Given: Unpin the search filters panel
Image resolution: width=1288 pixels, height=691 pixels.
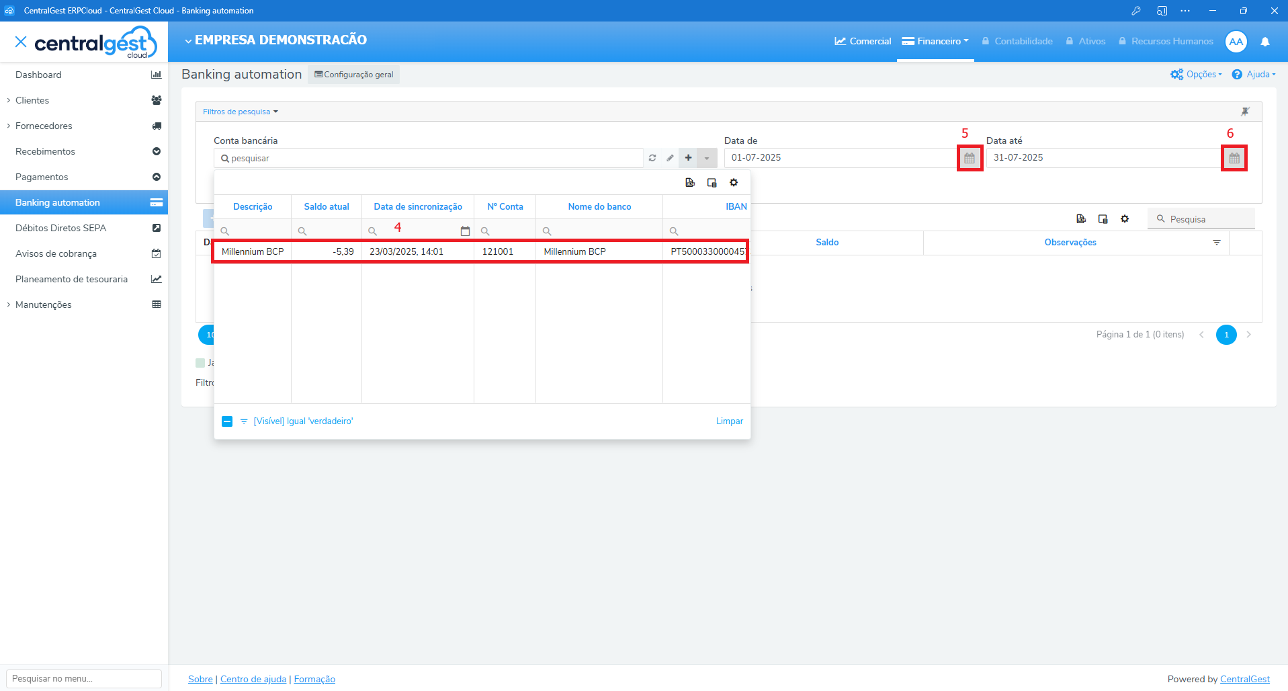Looking at the screenshot, I should coord(1245,112).
